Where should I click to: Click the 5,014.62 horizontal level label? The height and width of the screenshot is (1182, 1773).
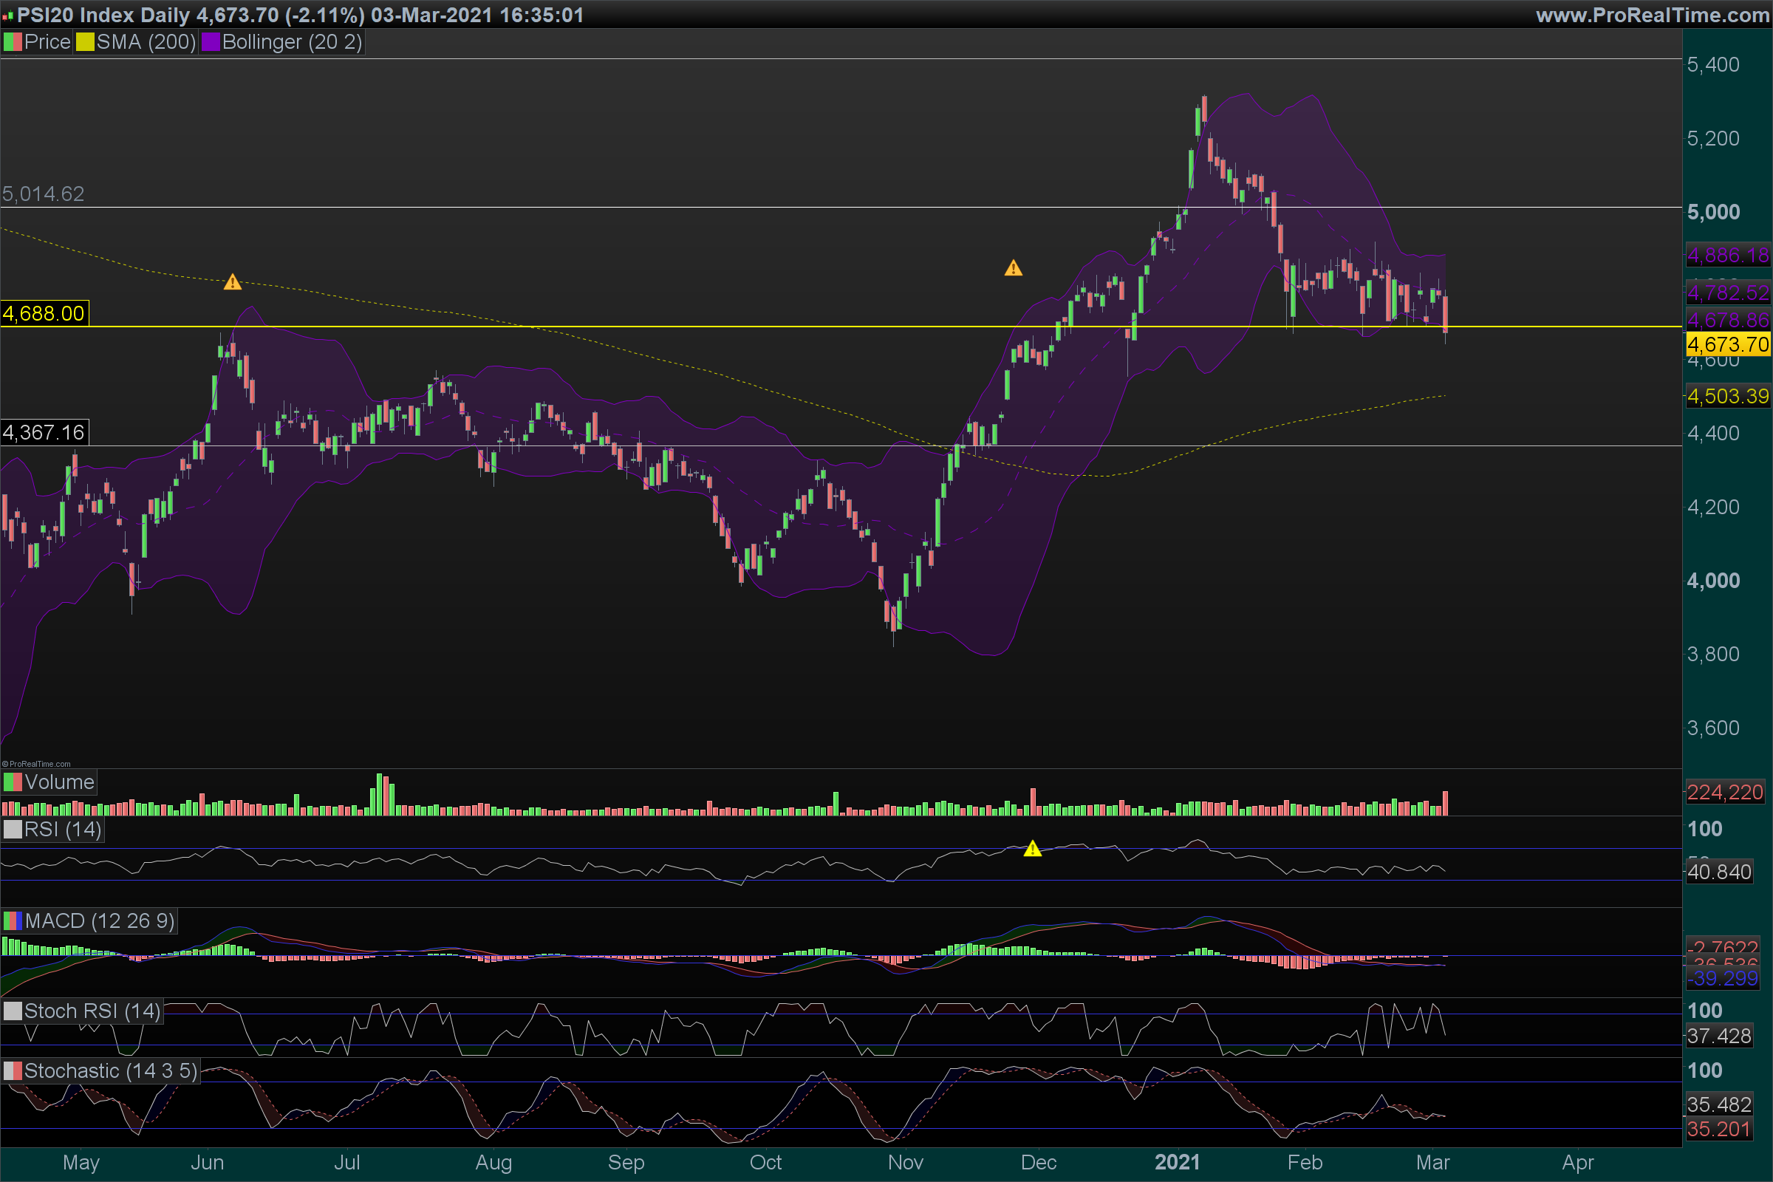(x=43, y=194)
